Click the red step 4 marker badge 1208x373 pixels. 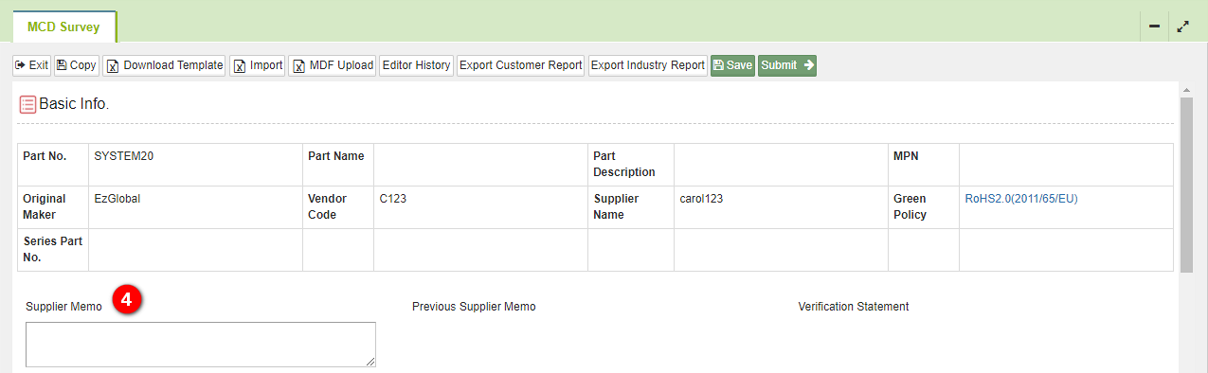point(127,301)
